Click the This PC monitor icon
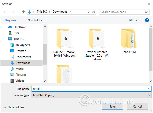Viewport: 153px width, 113px height. tap(10, 39)
